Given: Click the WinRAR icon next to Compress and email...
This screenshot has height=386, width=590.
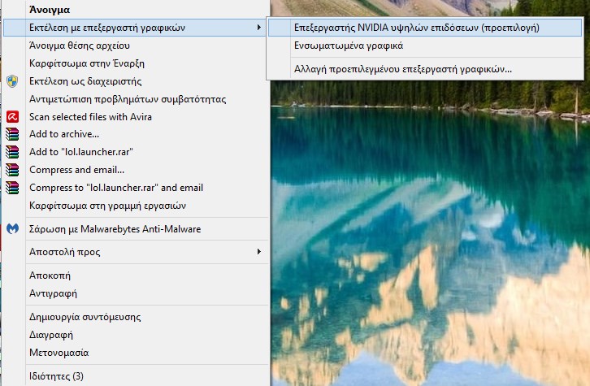Looking at the screenshot, I should (x=12, y=170).
